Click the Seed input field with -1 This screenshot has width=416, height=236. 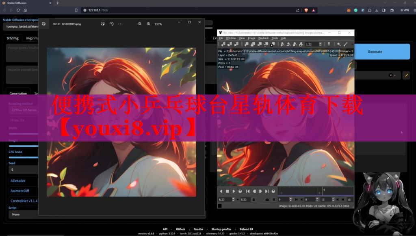[x=23, y=169]
